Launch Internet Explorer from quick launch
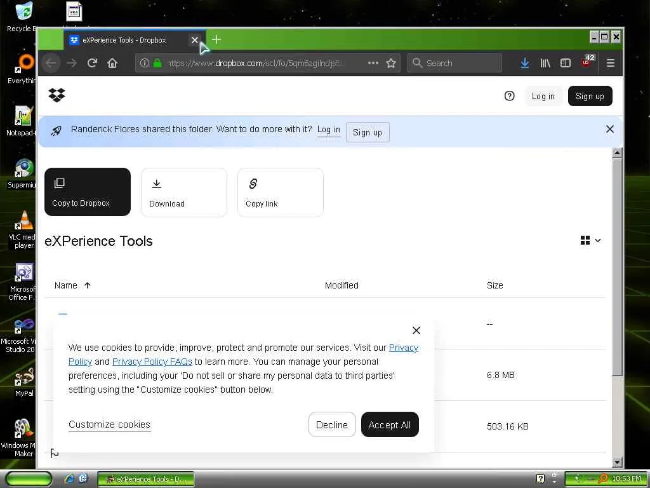This screenshot has height=488, width=650. [x=69, y=479]
